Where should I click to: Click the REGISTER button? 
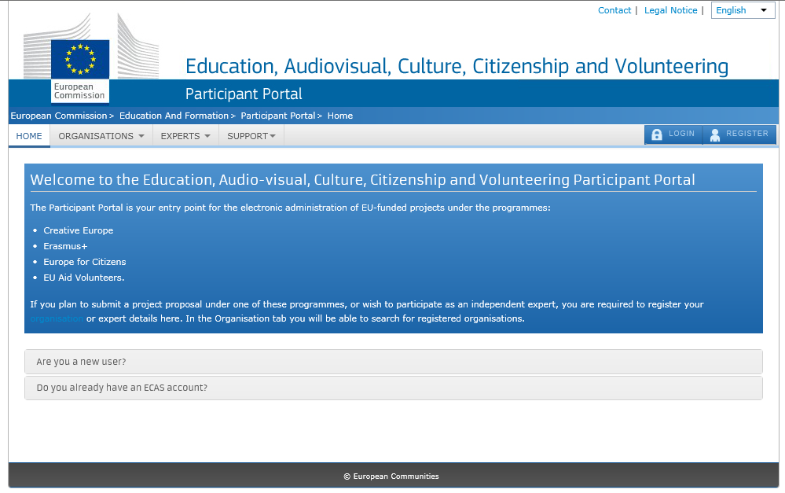[739, 134]
